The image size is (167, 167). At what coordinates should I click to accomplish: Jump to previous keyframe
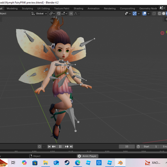point(54,147)
